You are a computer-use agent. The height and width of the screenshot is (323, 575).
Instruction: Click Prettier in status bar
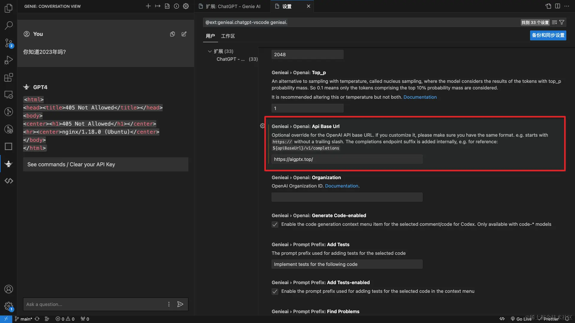[x=548, y=319]
